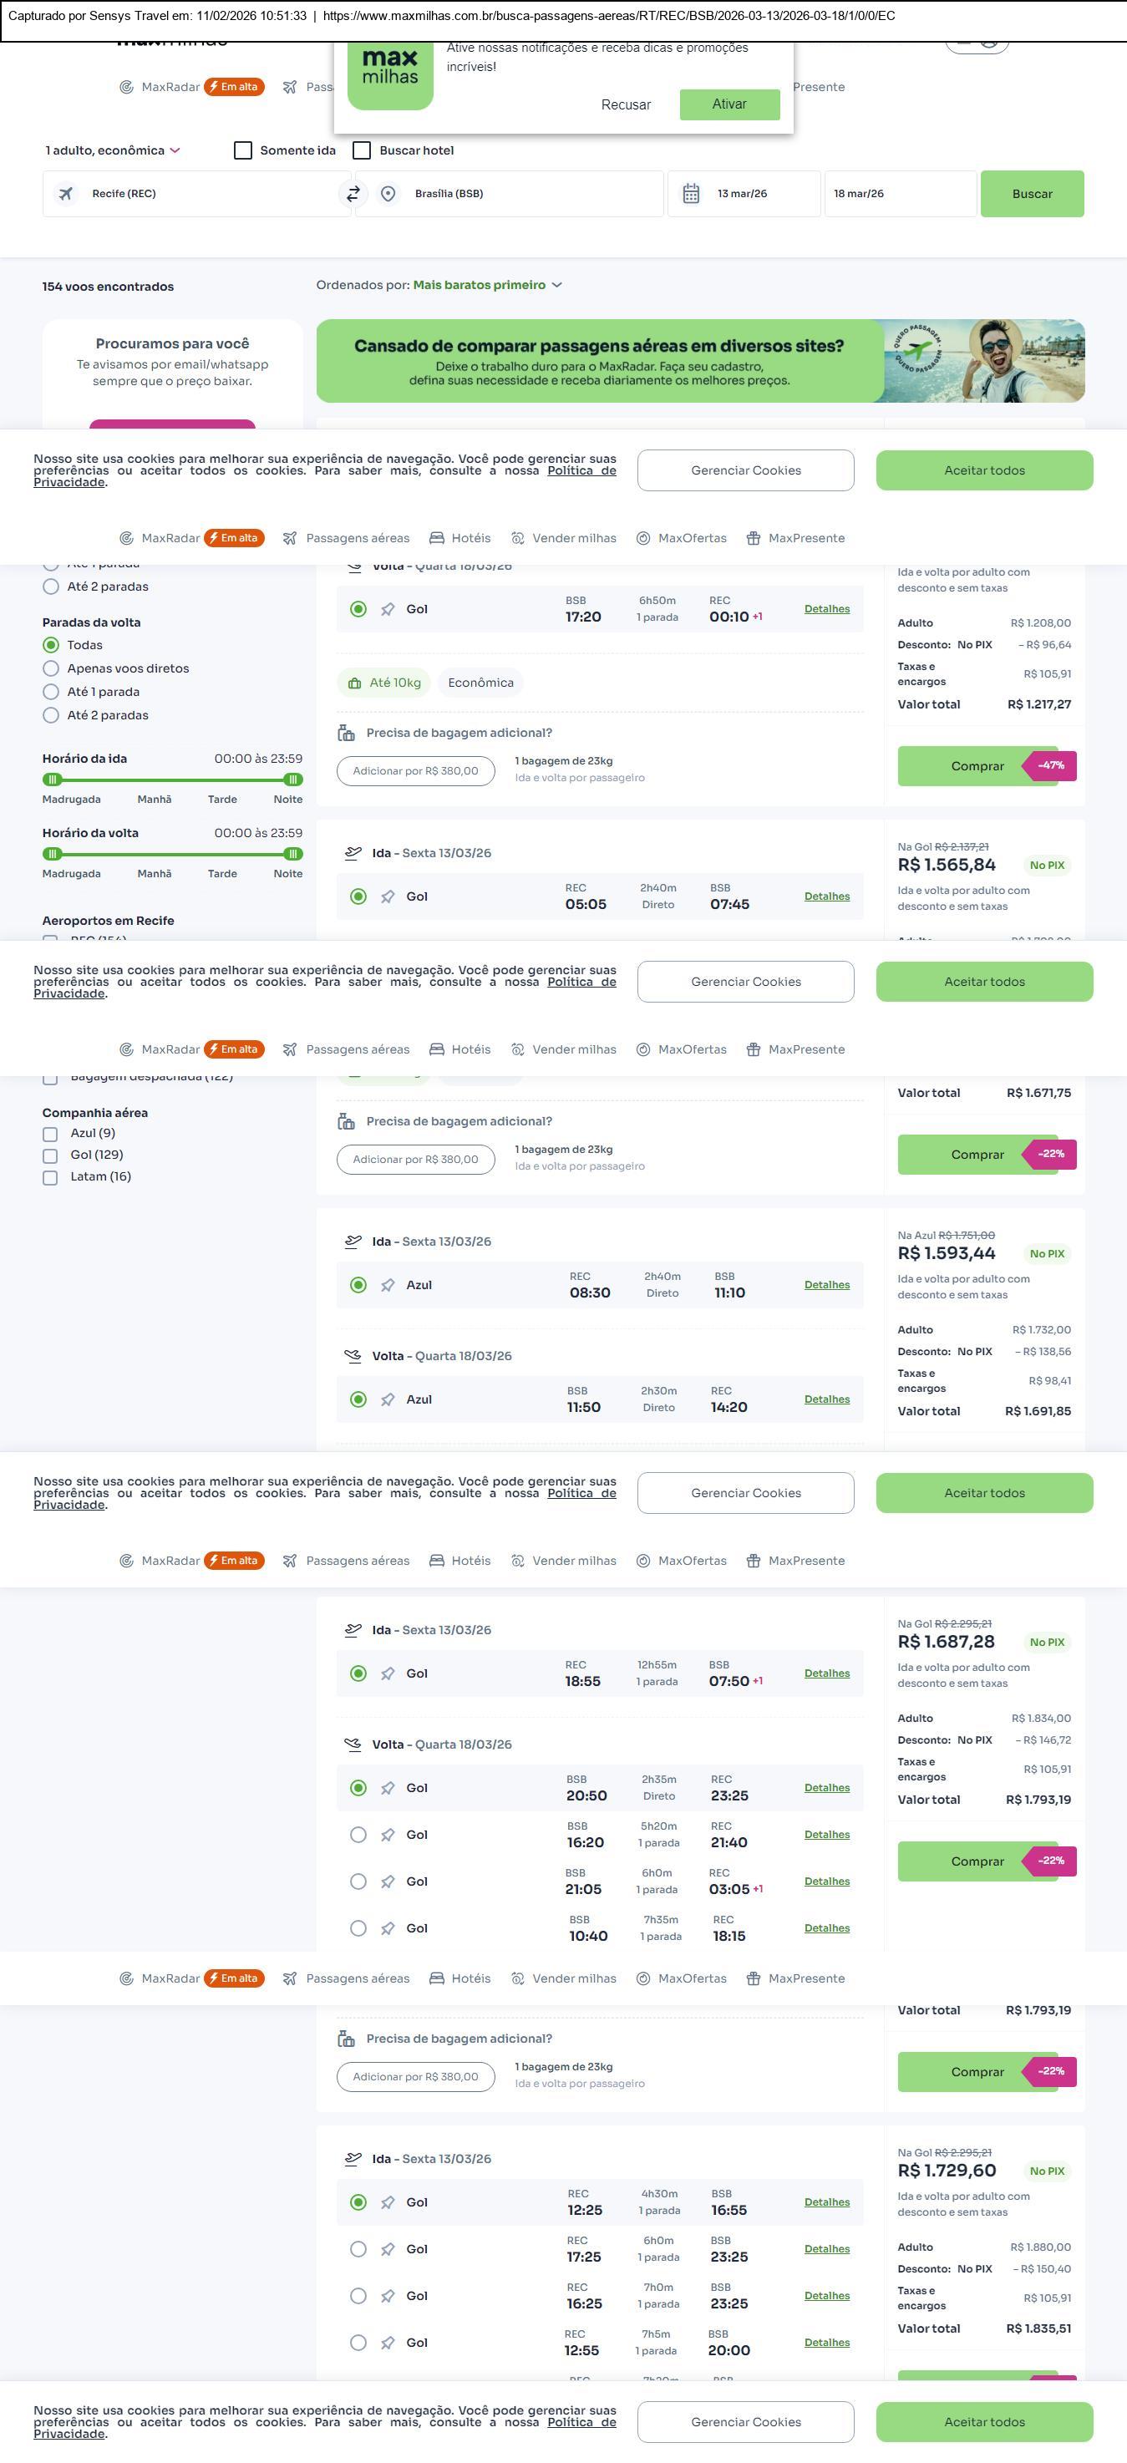Open the 'Vender milhas' menu item

pos(564,538)
